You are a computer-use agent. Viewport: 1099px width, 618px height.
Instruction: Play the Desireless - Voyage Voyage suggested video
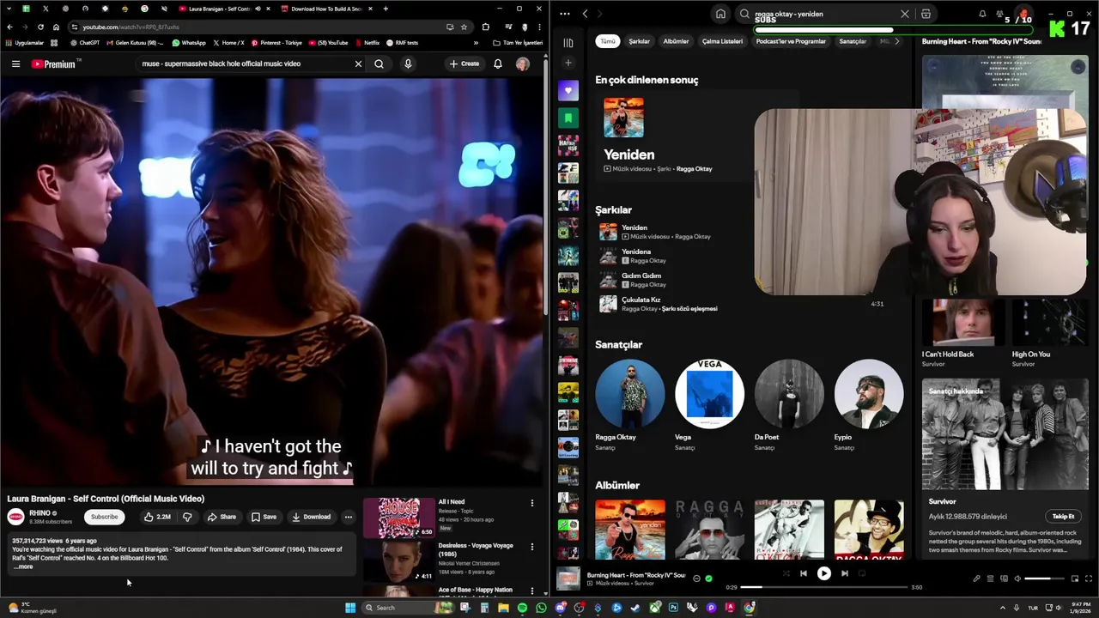coord(399,561)
